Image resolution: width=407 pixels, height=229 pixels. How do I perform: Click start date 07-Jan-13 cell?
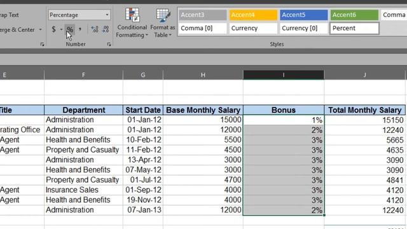click(143, 210)
